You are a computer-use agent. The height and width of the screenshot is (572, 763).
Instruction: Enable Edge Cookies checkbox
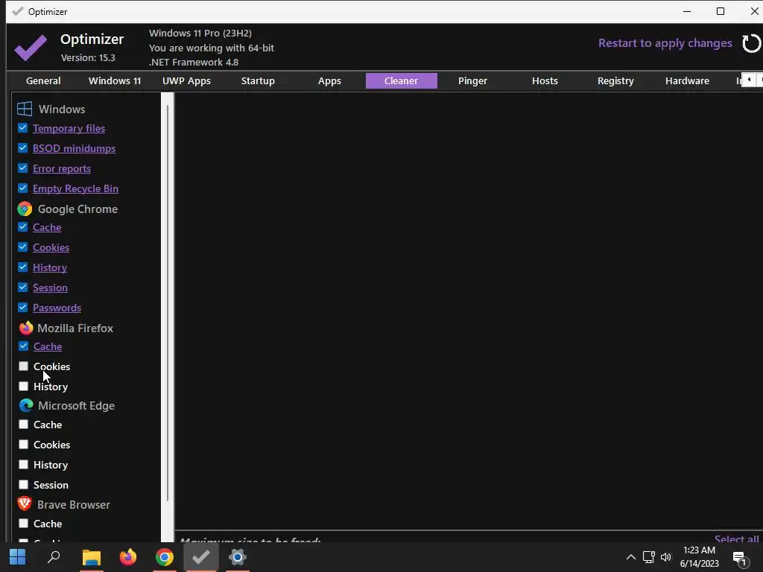click(23, 445)
